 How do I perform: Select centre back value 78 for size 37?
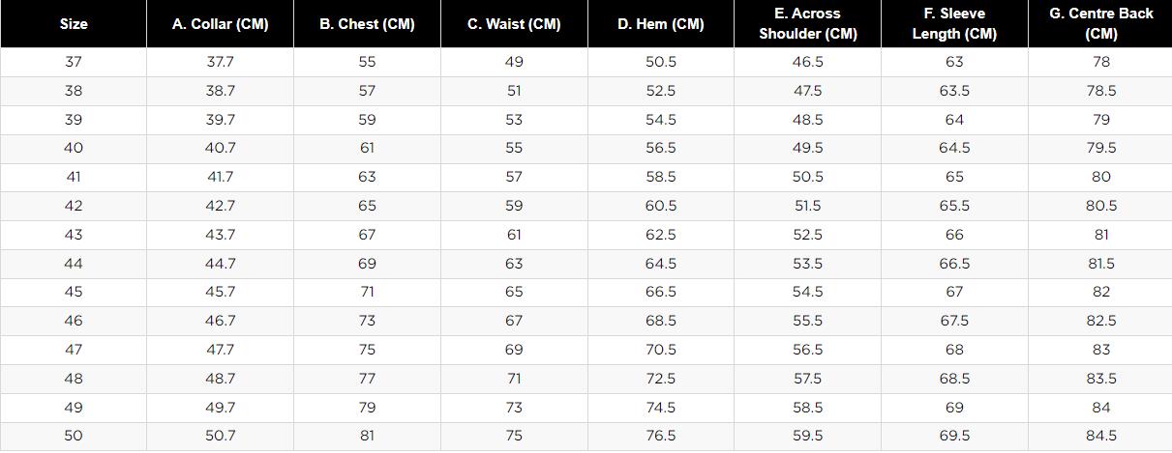pos(1101,62)
